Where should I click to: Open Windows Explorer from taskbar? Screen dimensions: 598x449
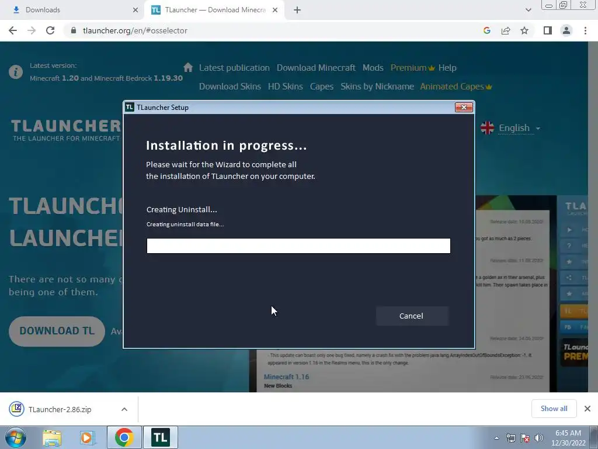52,437
